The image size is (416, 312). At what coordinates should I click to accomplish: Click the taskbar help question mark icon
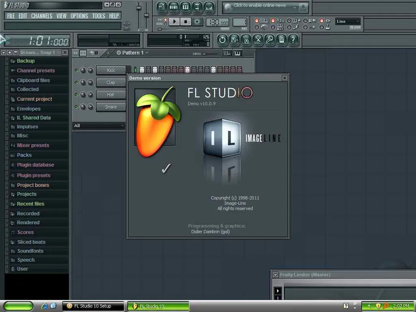point(346,306)
